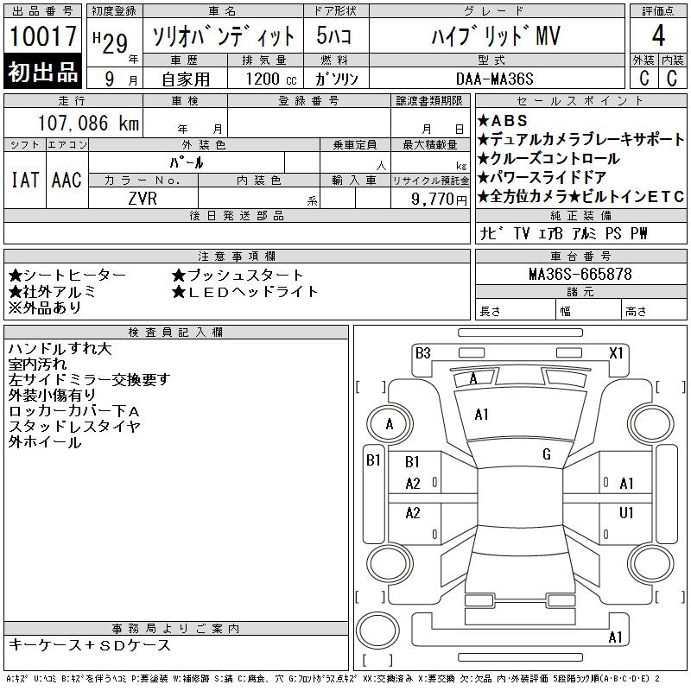691x691 pixels.
Task: Select the ★社外アルミ note
Action: click(52, 292)
